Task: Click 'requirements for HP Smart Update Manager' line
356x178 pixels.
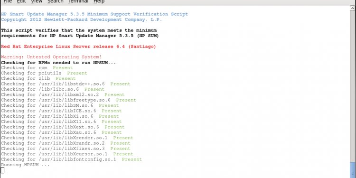Action: click(x=80, y=36)
